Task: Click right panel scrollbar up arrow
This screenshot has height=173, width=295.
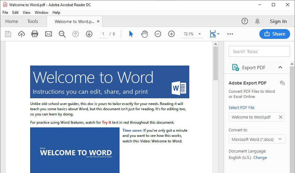Action: (292, 64)
